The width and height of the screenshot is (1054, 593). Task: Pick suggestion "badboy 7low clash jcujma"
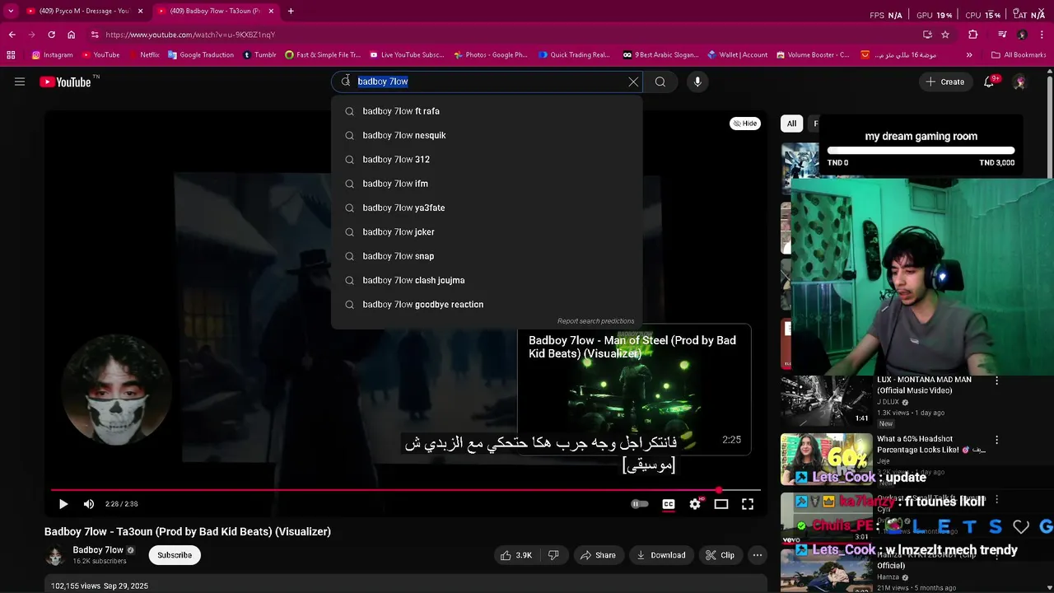click(487, 280)
